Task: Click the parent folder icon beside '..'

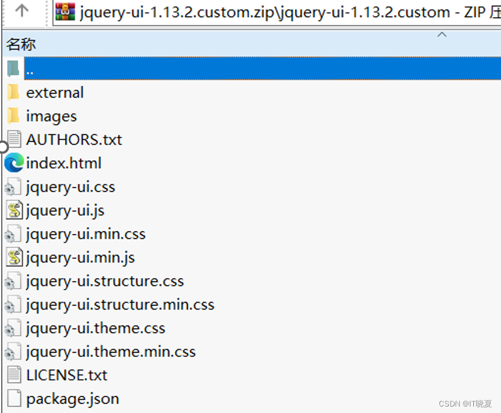Action: pos(13,69)
